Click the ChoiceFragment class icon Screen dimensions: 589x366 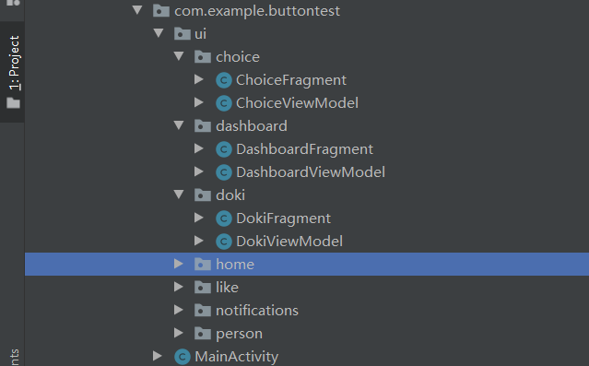click(x=224, y=80)
